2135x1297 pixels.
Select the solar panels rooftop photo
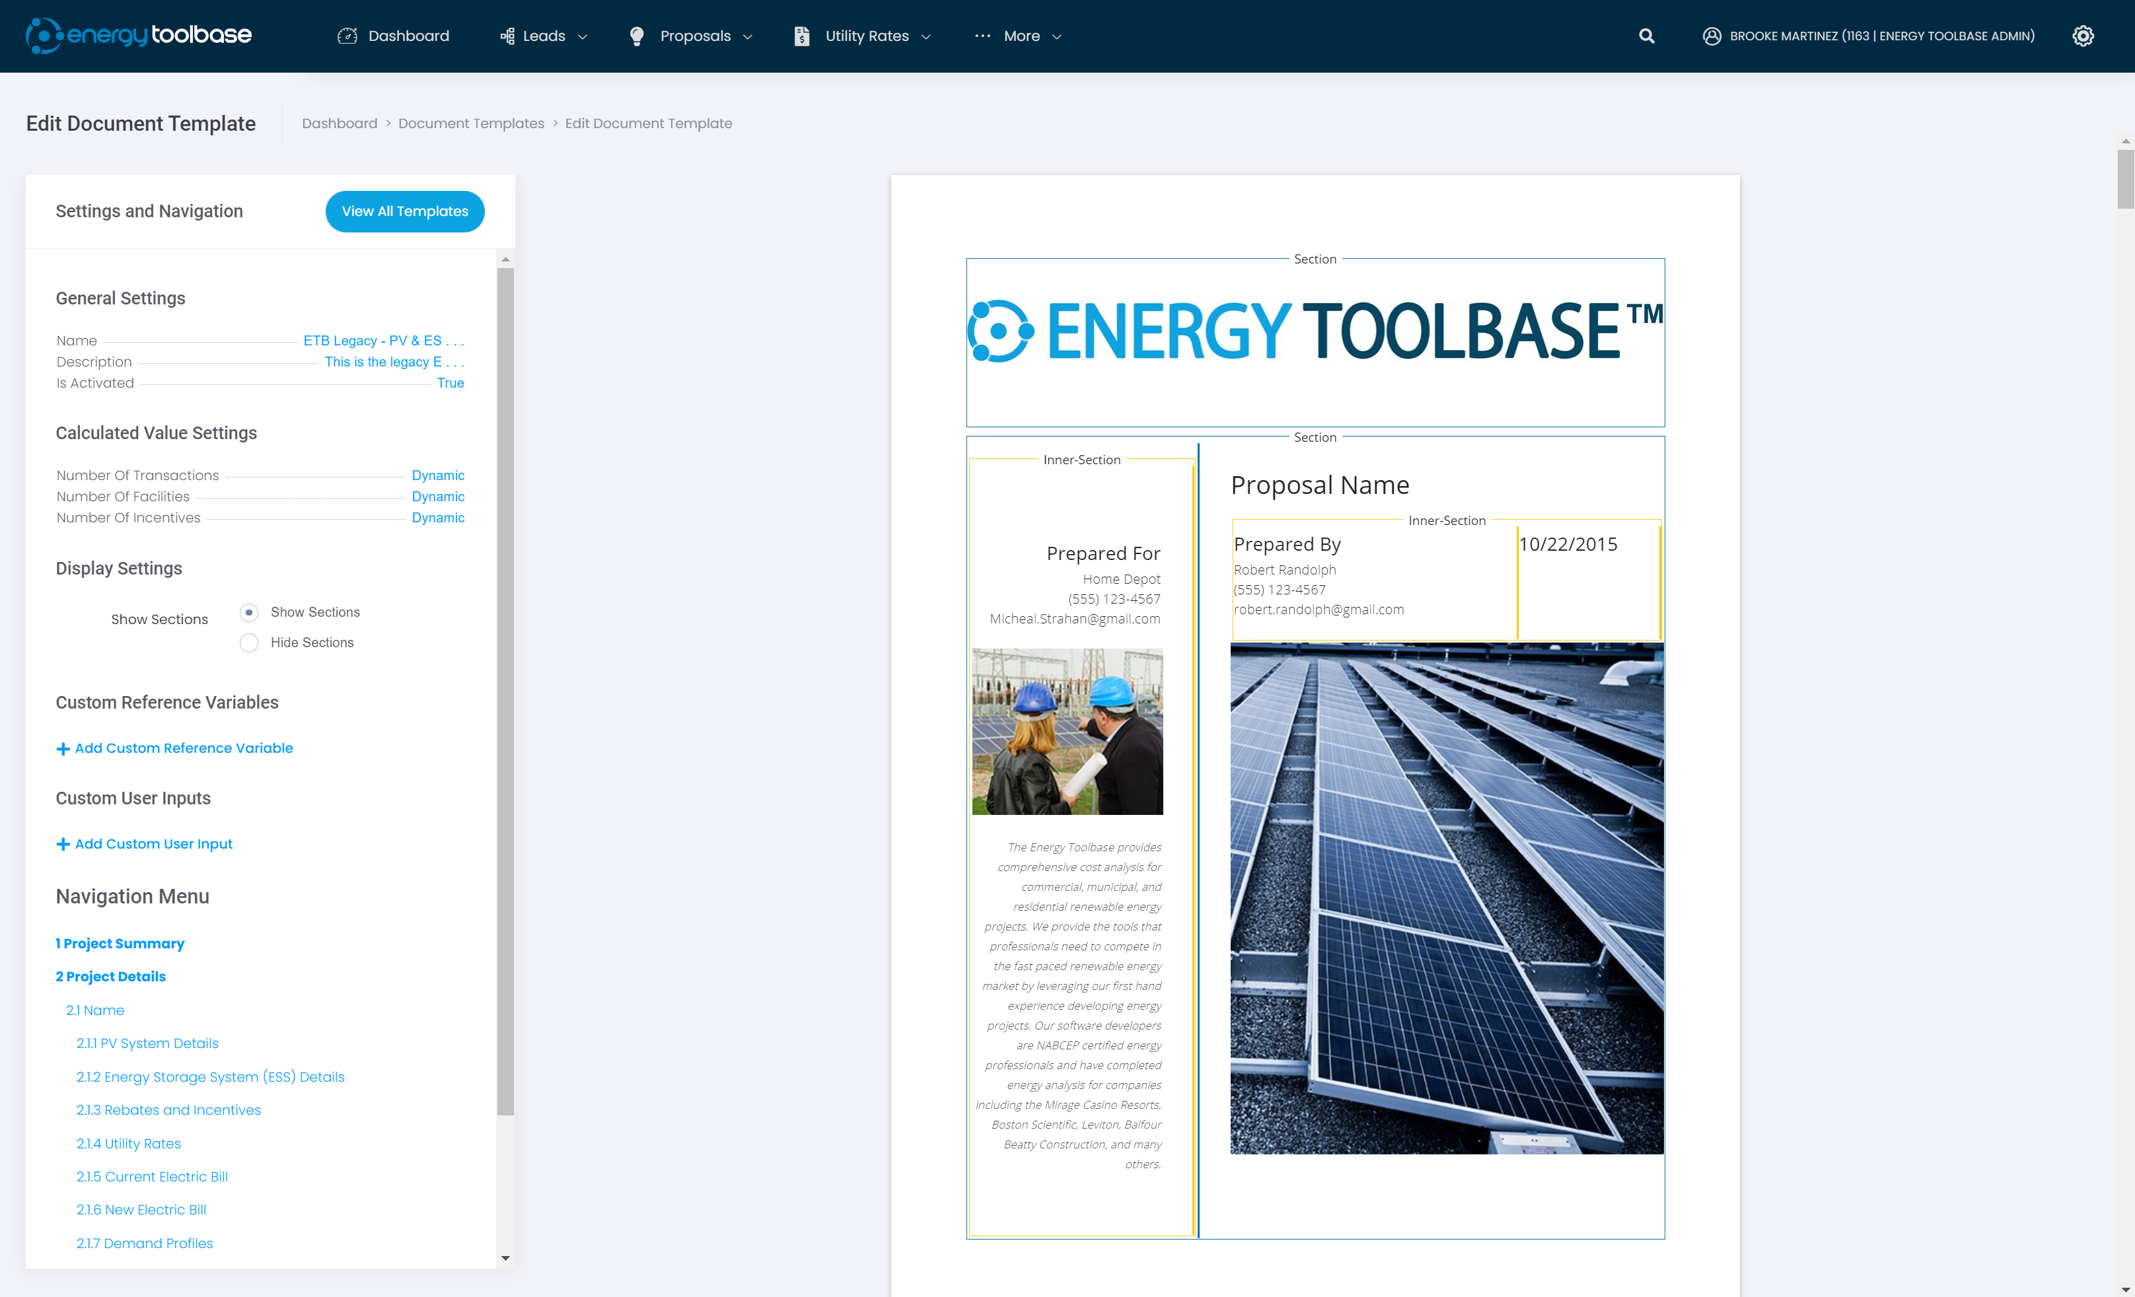(x=1447, y=898)
